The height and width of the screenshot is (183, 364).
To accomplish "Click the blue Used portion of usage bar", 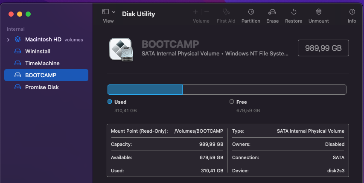I will point(145,90).
